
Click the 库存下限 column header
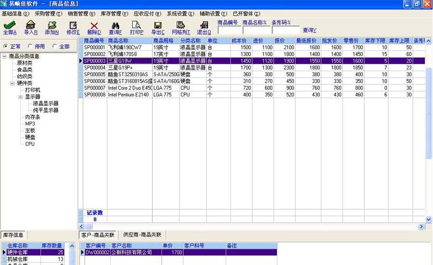(x=376, y=40)
